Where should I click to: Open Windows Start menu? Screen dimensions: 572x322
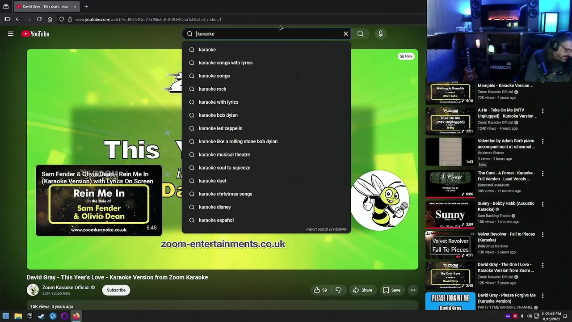click(x=6, y=316)
